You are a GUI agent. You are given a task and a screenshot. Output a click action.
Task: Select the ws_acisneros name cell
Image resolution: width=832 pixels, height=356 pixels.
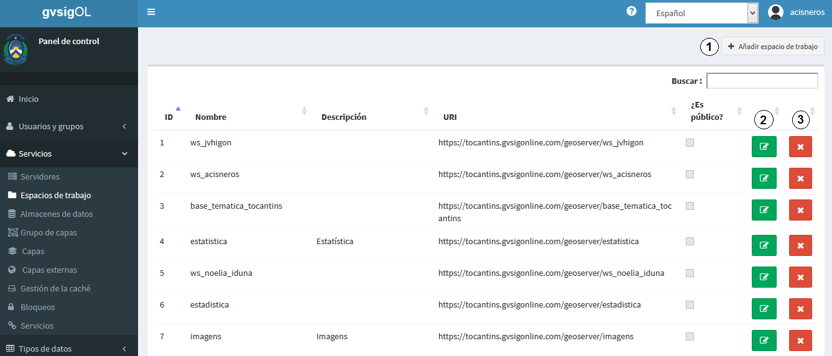[215, 174]
